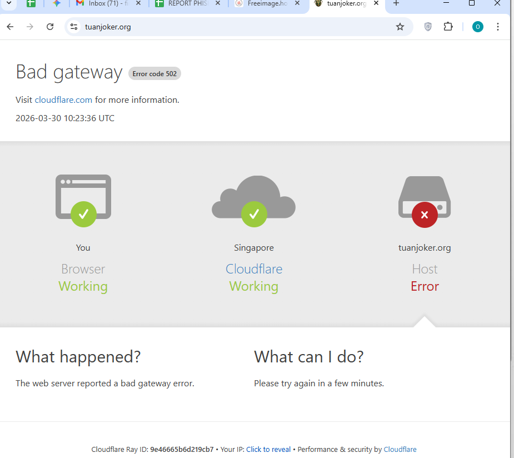The height and width of the screenshot is (458, 514).
Task: Open the Inbox (71) Gmail tab
Action: (103, 3)
